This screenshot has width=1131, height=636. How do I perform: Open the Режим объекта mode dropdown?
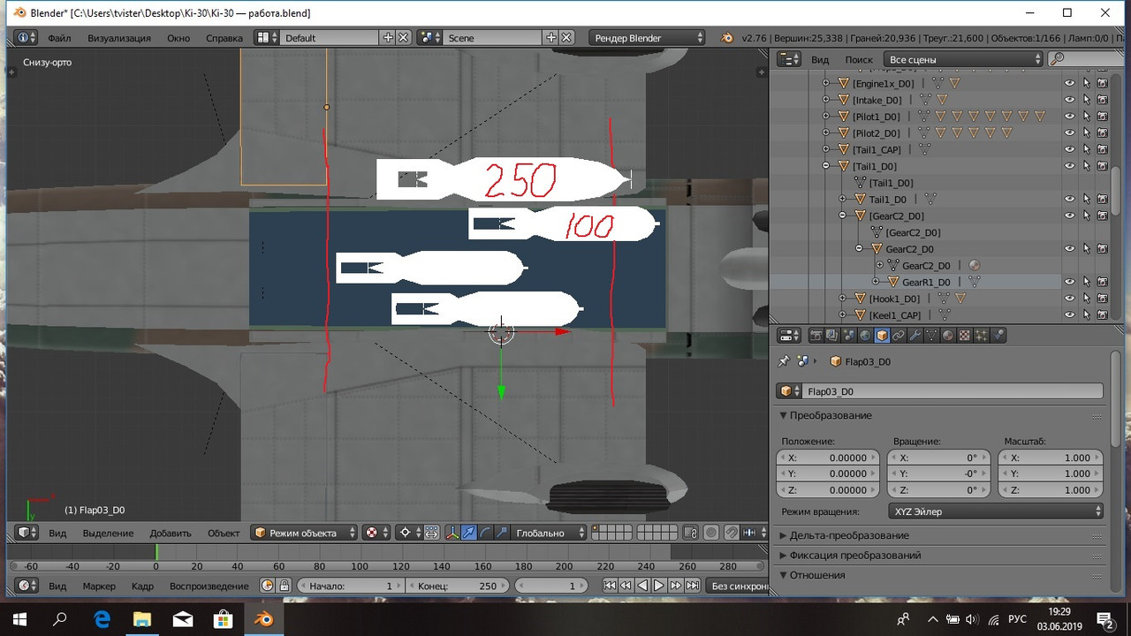coord(305,533)
